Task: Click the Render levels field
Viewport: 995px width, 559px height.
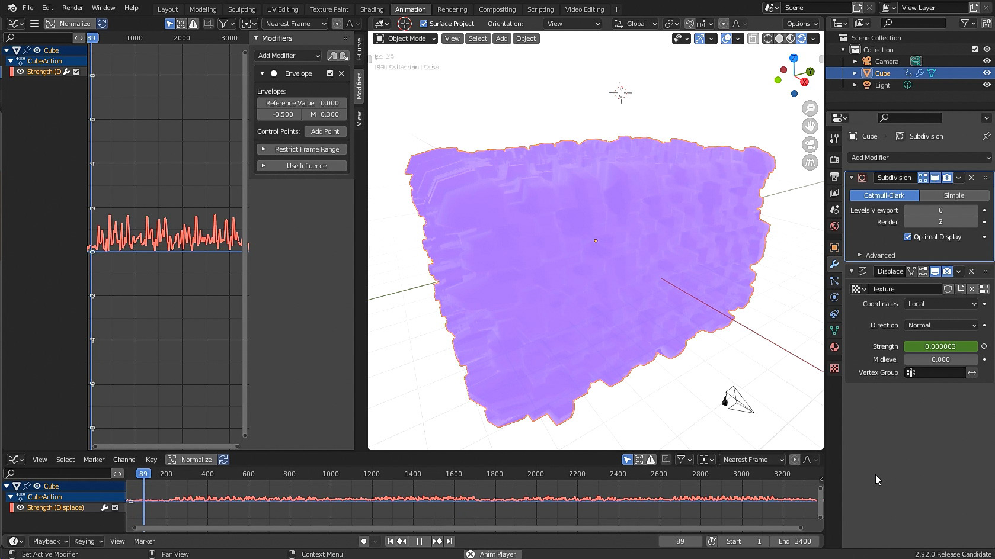Action: click(940, 222)
